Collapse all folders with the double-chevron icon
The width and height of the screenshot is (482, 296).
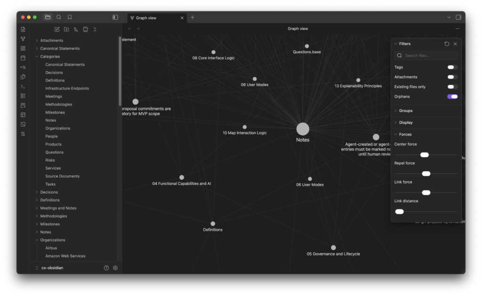(95, 29)
